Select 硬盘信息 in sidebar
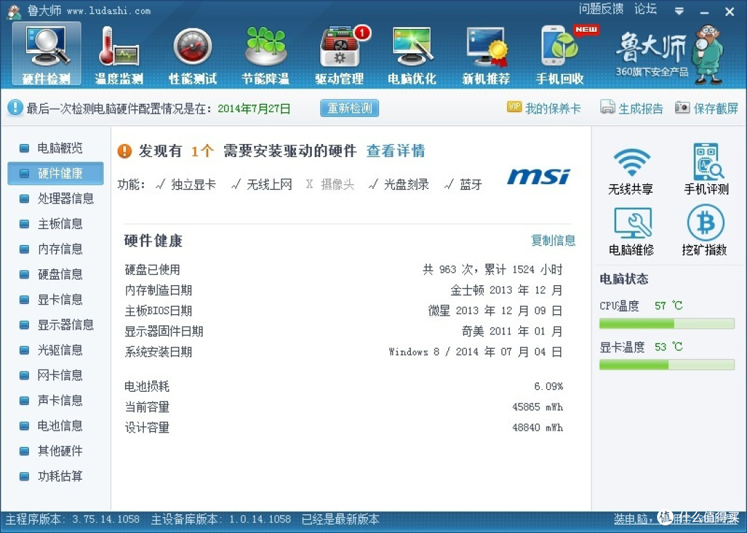747x533 pixels. coord(55,275)
